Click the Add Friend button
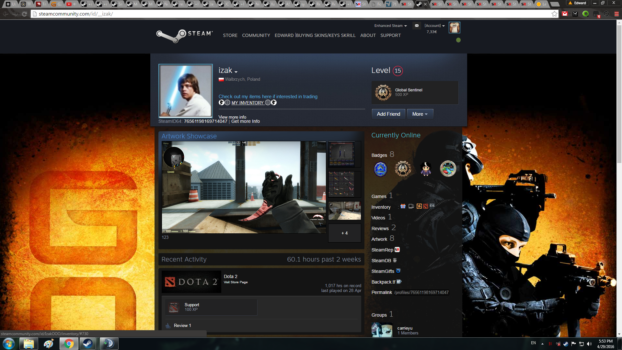The height and width of the screenshot is (350, 622). click(388, 114)
